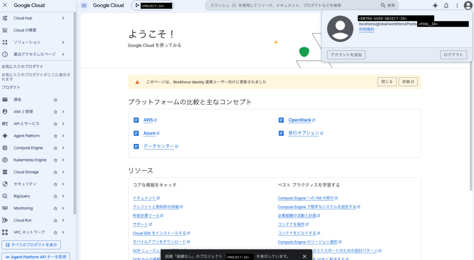Expand the IAM と管理 submenu chevron
The image size is (474, 260).
[x=63, y=112]
